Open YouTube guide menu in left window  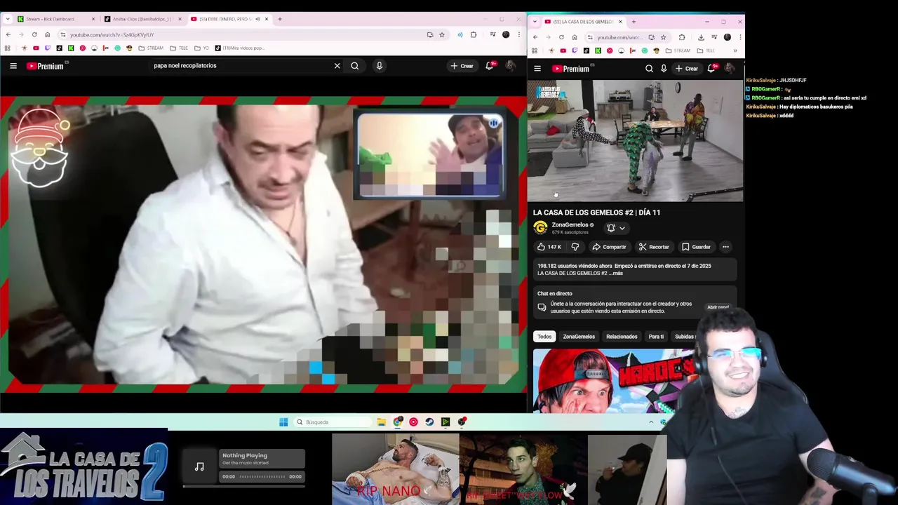point(13,66)
